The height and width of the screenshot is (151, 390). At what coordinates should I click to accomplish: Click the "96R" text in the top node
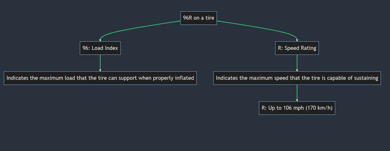point(187,18)
